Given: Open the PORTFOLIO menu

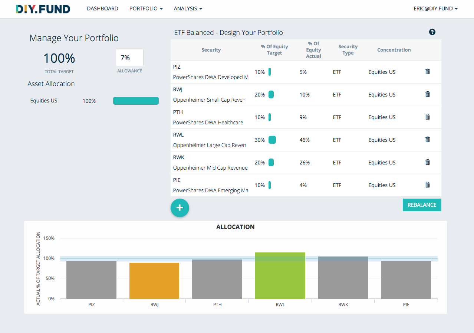Looking at the screenshot, I should tap(146, 9).
